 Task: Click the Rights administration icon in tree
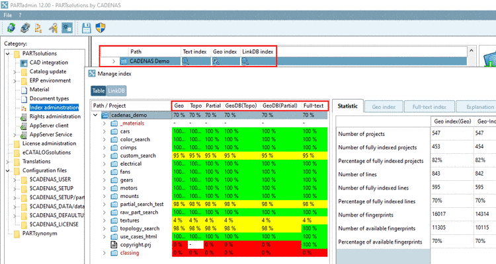pos(24,117)
